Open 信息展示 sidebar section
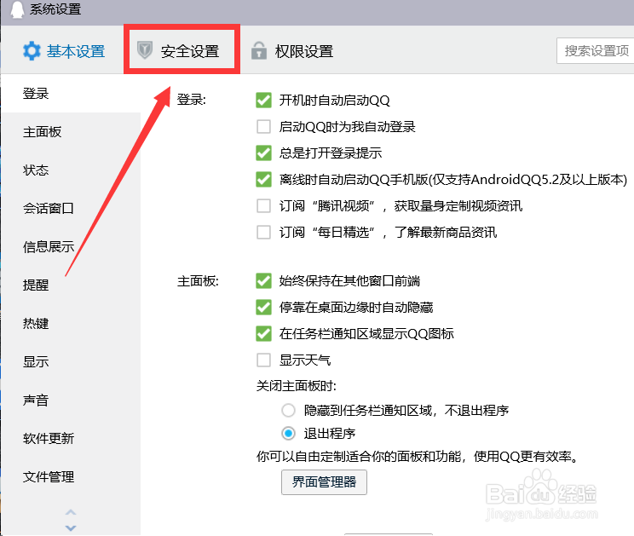 71,246
